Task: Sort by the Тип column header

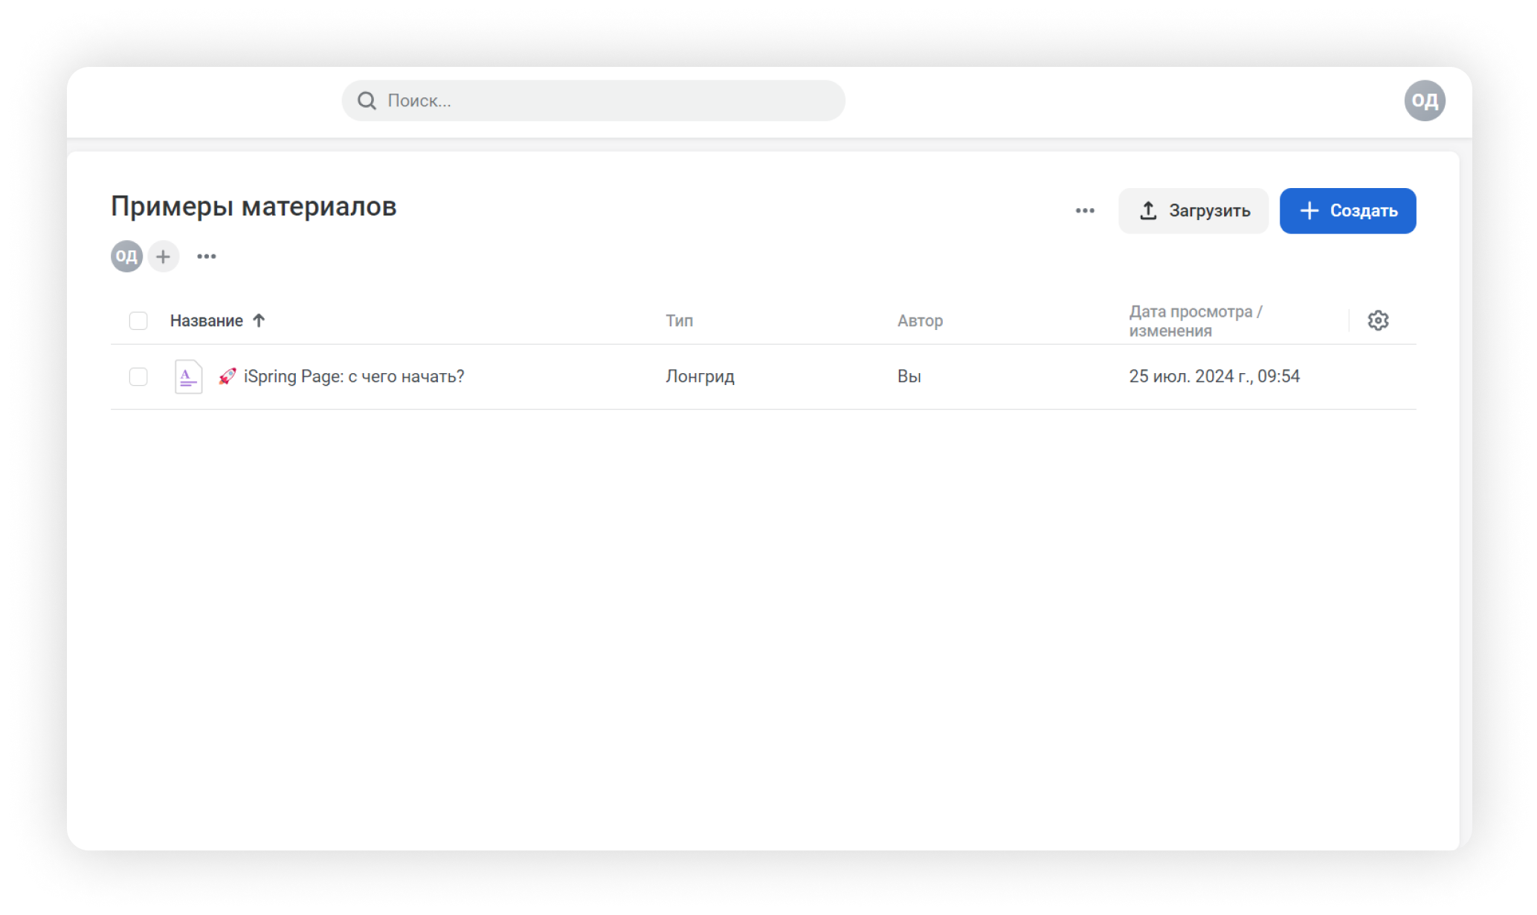Action: click(679, 321)
